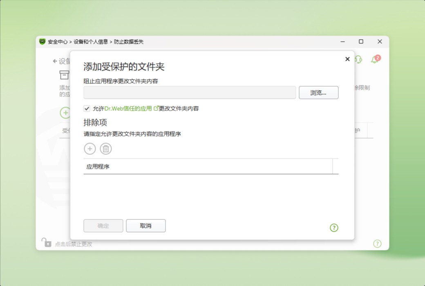This screenshot has height=286, width=425.
Task: Close the 添加受保护的文件夹 dialog with X
Action: click(347, 59)
